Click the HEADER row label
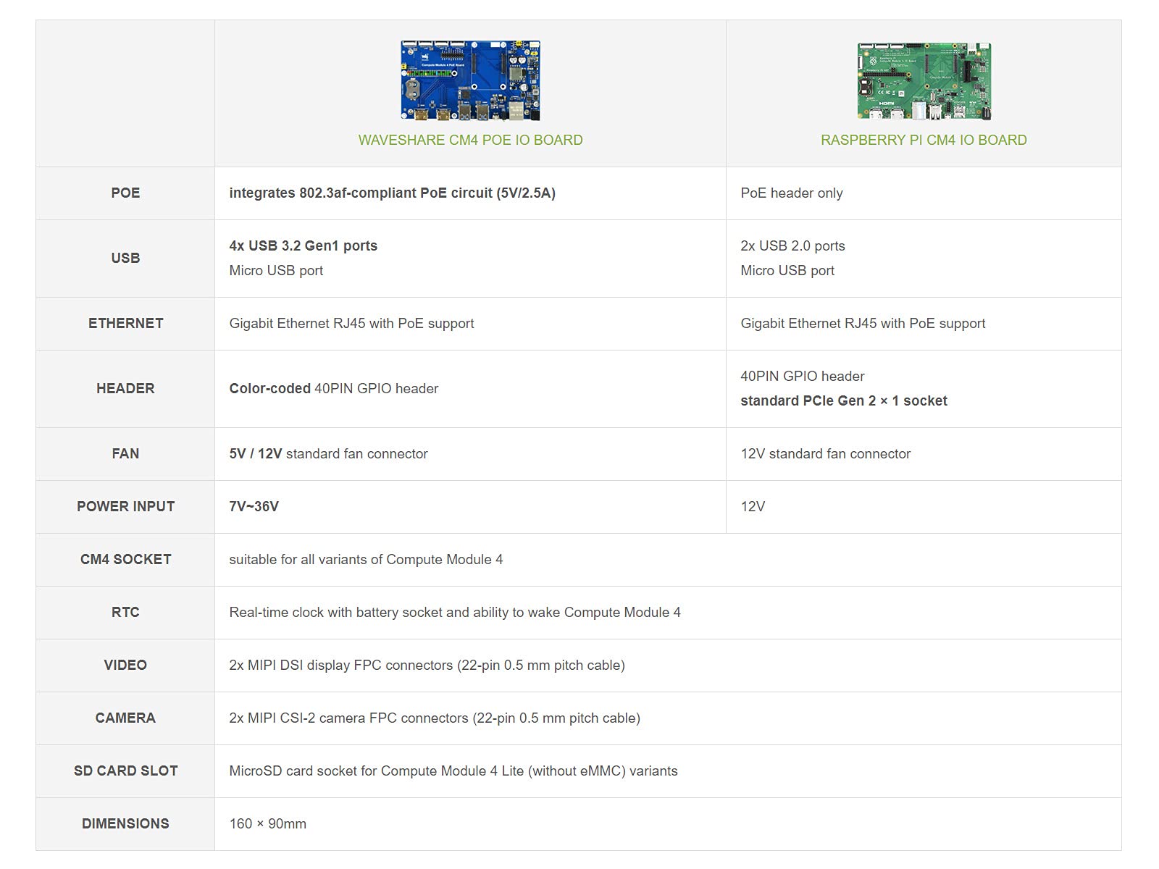This screenshot has width=1159, height=869. click(x=125, y=389)
